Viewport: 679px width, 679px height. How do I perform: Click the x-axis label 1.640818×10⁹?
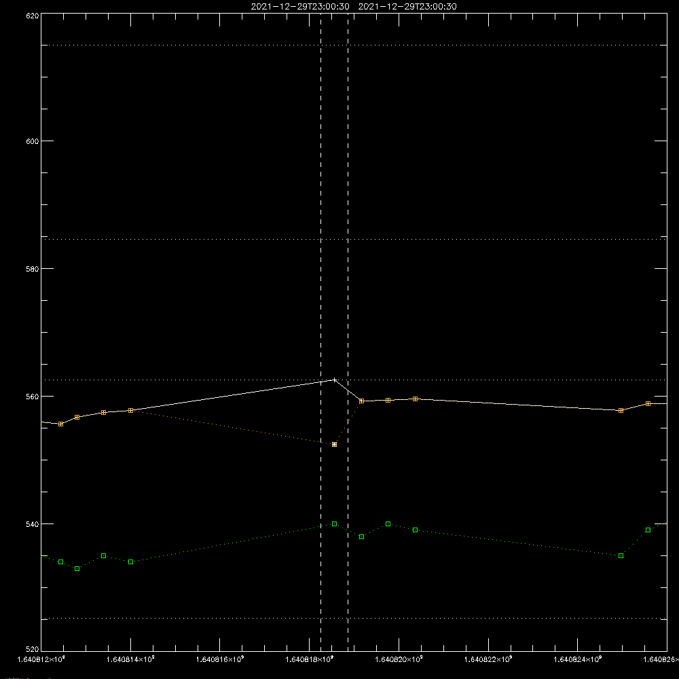[x=310, y=659]
